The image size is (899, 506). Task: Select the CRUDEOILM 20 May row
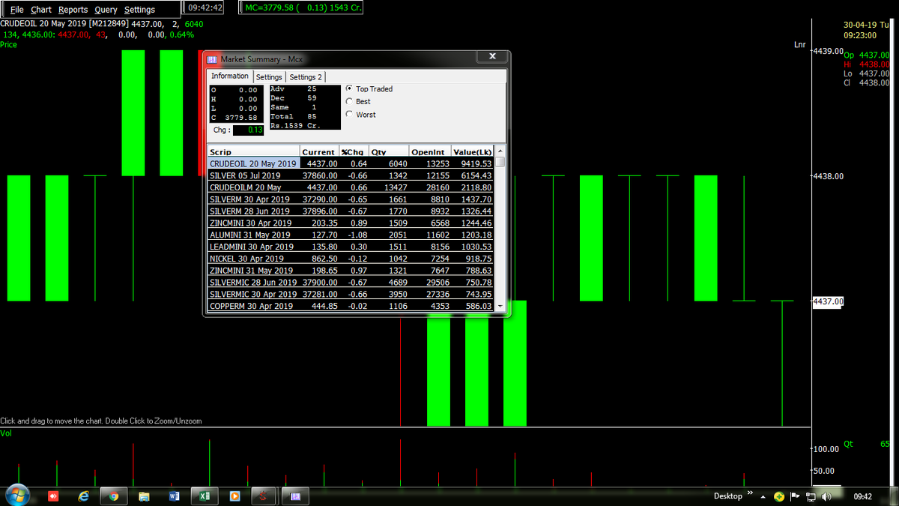pyautogui.click(x=351, y=187)
